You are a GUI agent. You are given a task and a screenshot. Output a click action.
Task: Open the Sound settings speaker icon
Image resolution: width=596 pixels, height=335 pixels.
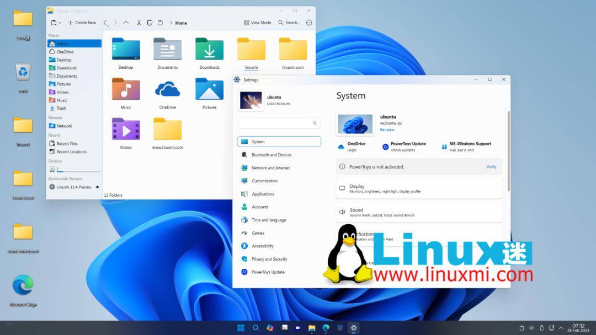[x=343, y=211]
